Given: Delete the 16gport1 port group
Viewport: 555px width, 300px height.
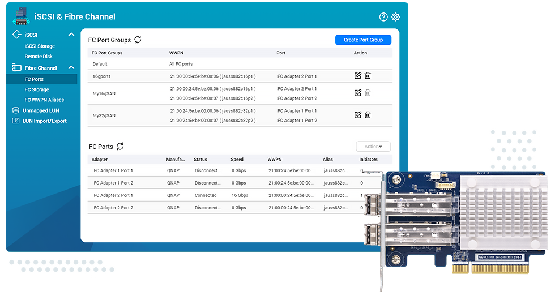Looking at the screenshot, I should click(368, 76).
